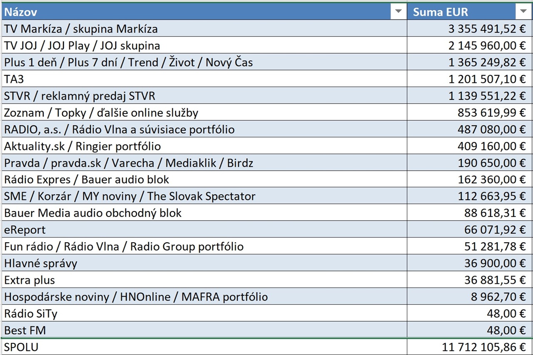Image resolution: width=533 pixels, height=355 pixels.
Task: Open the Suma EUR column filter dropdown
Action: pos(523,12)
